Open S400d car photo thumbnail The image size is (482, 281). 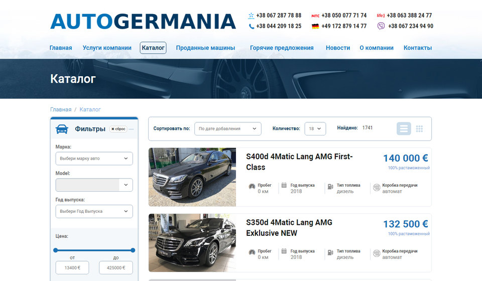click(x=192, y=177)
